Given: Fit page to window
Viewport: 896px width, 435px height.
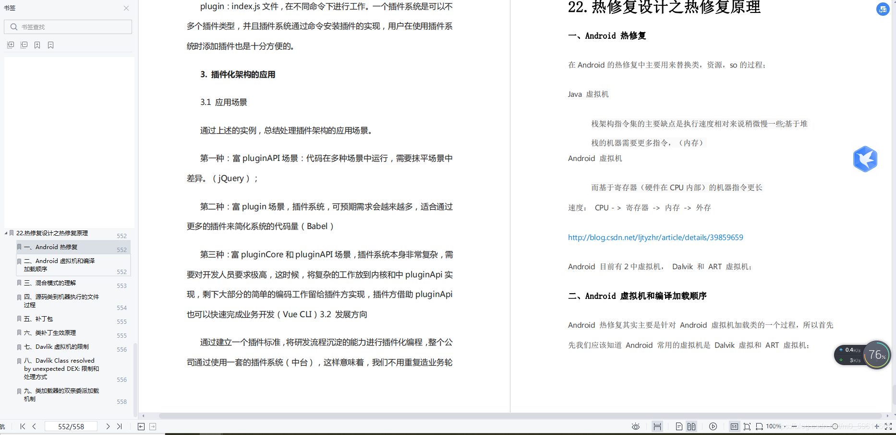Looking at the screenshot, I should click(747, 426).
